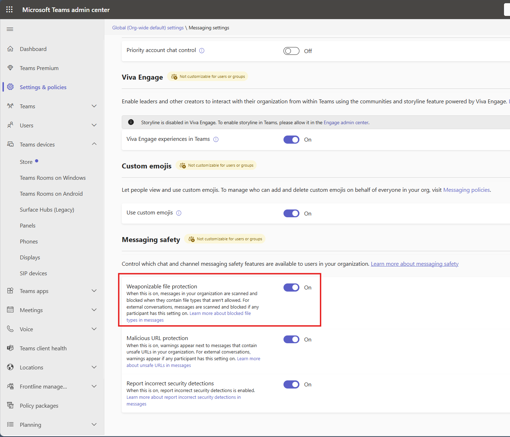Open Teams Rooms on Windows

[53, 178]
